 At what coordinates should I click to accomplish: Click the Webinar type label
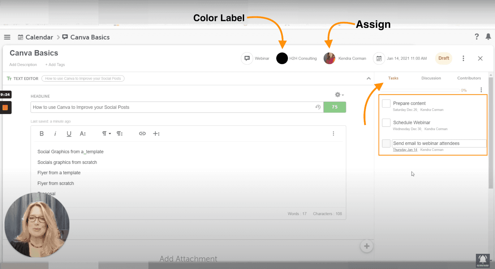coord(262,58)
